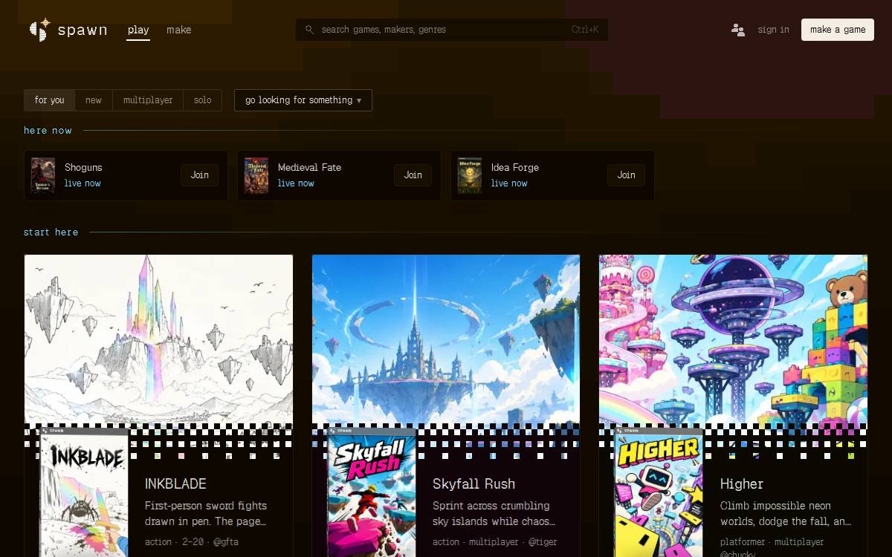
Task: Open the Shoguns title
Action: coord(83,168)
